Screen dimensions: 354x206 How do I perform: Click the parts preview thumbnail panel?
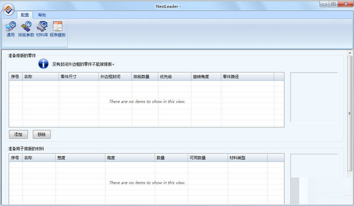(x=314, y=97)
